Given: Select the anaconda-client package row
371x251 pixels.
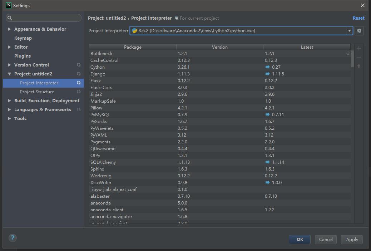Looking at the screenshot, I should point(220,210).
